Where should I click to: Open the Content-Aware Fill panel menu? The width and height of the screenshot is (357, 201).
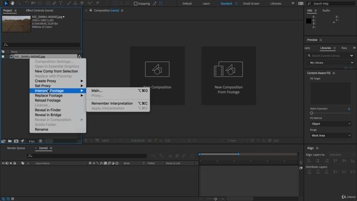334,73
